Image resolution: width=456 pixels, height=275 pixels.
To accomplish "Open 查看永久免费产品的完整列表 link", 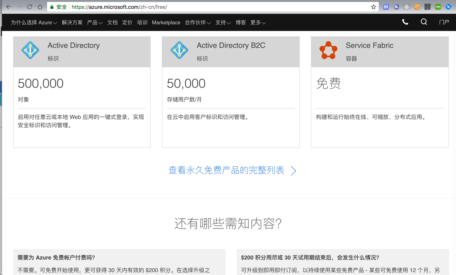I will click(x=226, y=170).
